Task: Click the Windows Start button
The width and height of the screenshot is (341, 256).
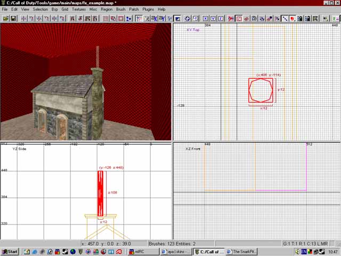Action: [10, 251]
